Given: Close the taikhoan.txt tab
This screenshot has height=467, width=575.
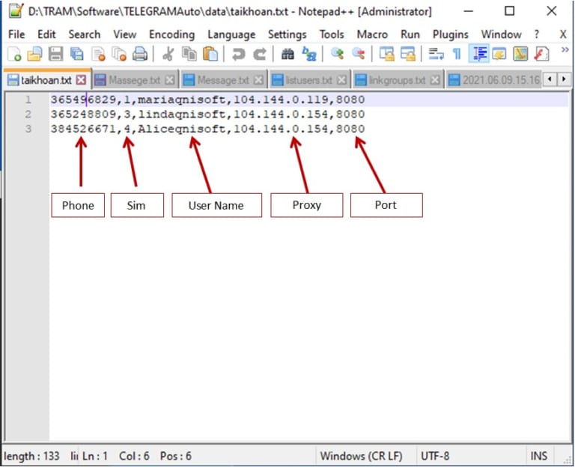Looking at the screenshot, I should click(82, 79).
